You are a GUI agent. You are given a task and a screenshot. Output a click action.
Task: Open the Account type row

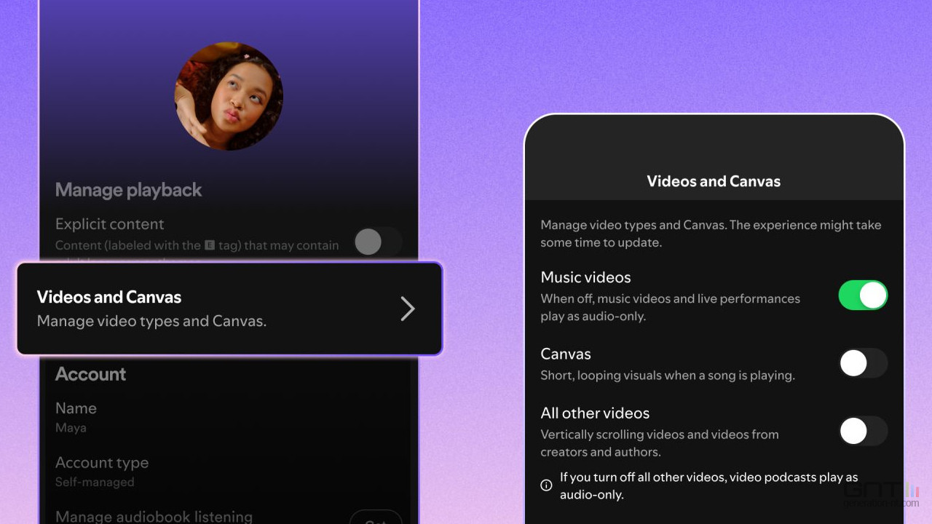(102, 470)
